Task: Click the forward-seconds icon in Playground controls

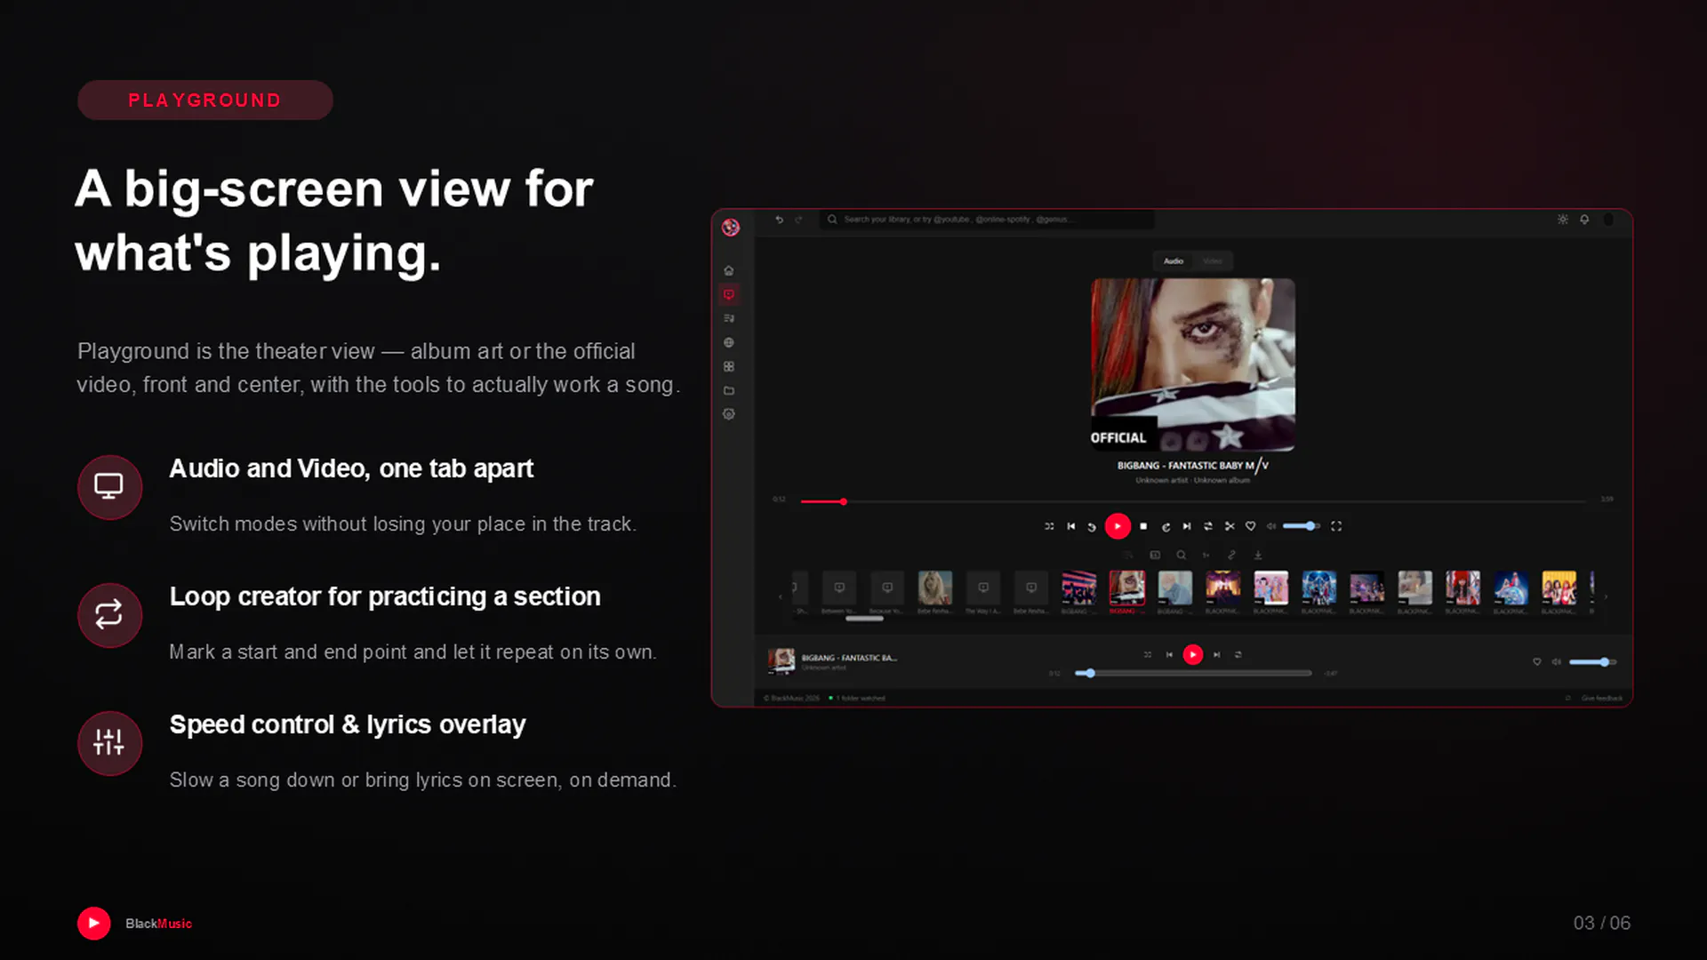Action: point(1166,527)
